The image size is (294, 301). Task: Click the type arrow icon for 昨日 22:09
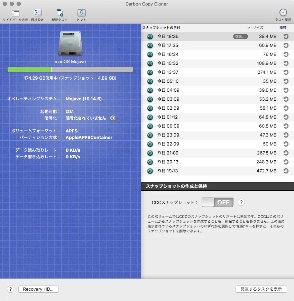286,144
